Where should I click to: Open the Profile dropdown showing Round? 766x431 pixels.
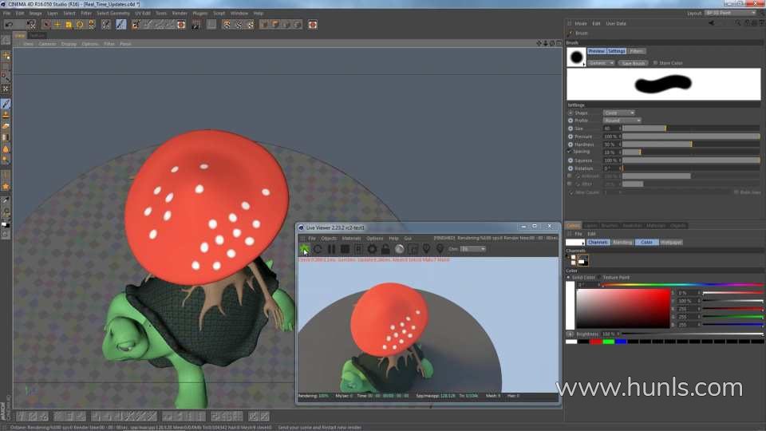coord(622,121)
